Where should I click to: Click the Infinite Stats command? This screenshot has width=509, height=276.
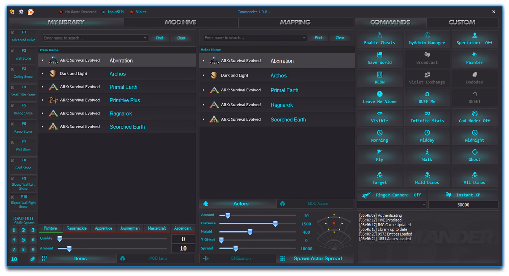[427, 117]
